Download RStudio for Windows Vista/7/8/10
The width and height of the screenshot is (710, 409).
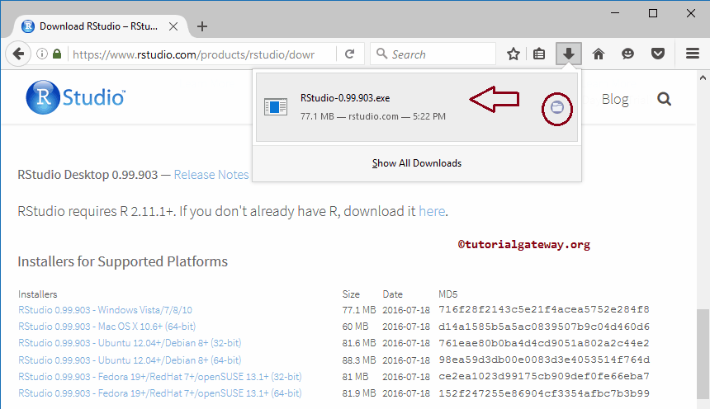[105, 310]
